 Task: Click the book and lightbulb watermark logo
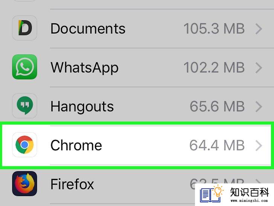point(212,194)
